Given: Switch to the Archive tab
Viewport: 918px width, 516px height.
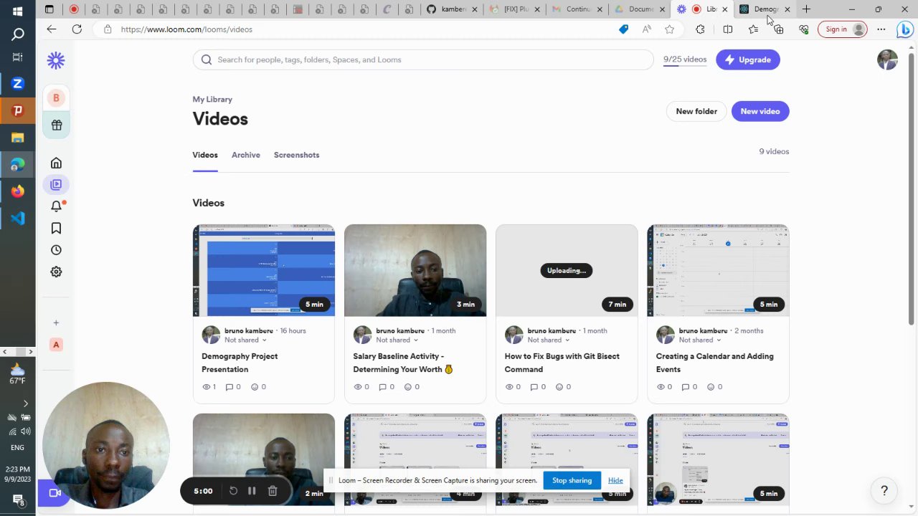Looking at the screenshot, I should (x=246, y=155).
